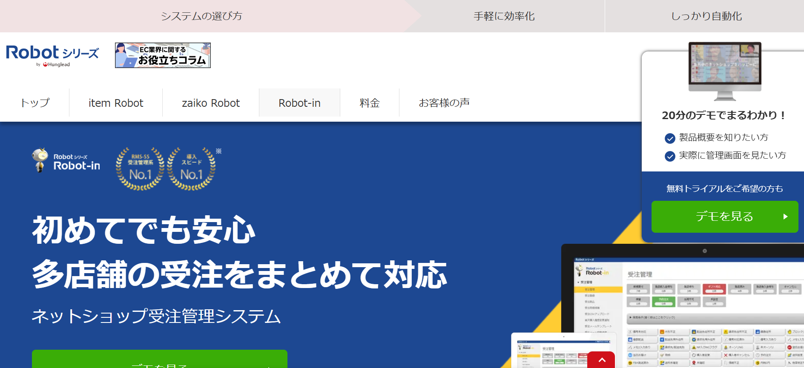The width and height of the screenshot is (804, 368).
Task: Click the 多店舗の受注をまとめて対応 headline
Action: pos(240,274)
